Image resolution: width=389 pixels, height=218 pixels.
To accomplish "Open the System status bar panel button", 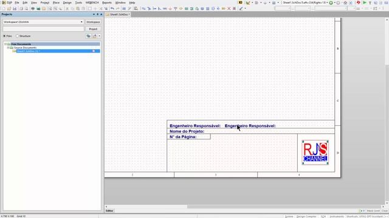I will [x=289, y=216].
